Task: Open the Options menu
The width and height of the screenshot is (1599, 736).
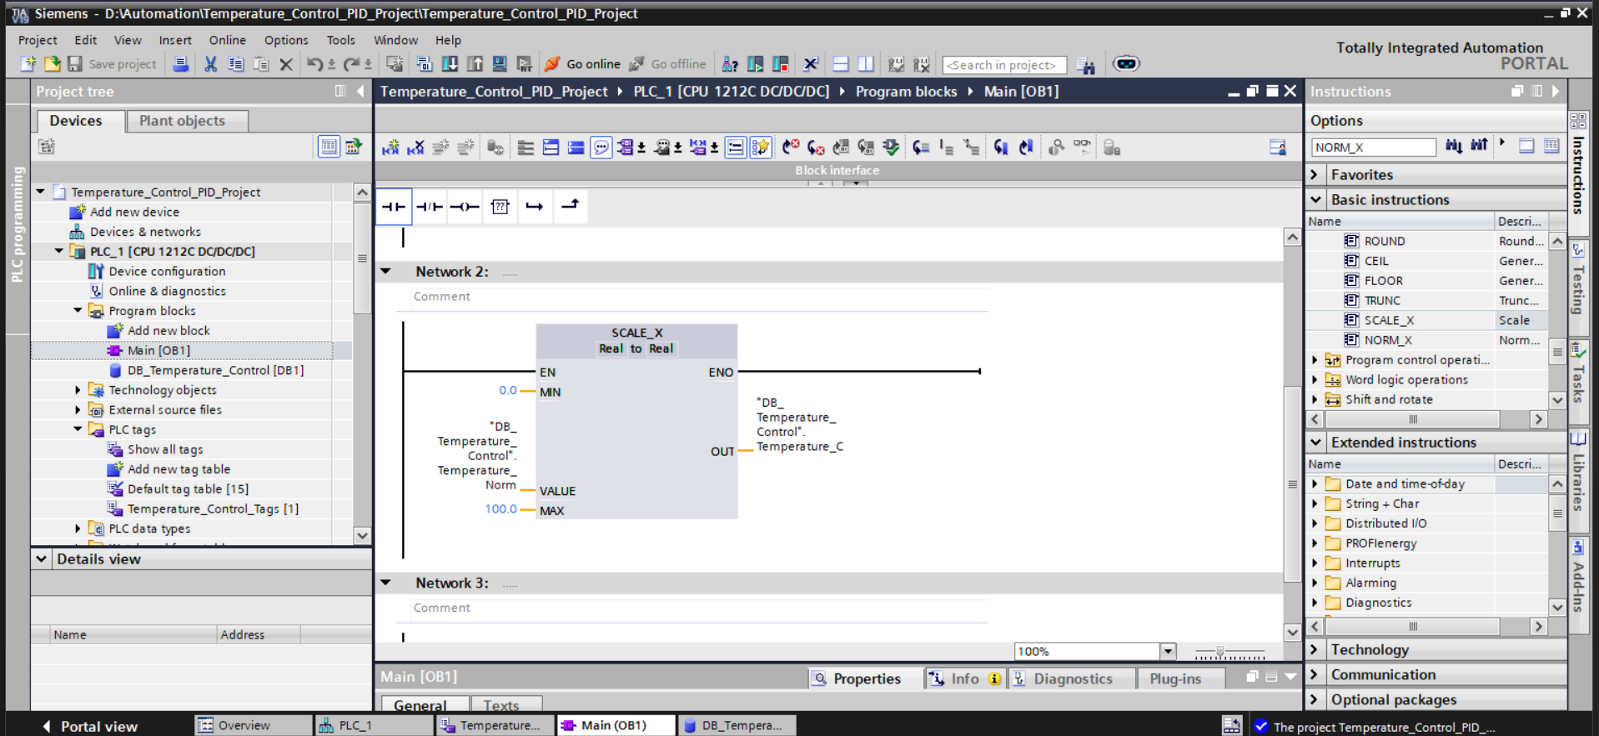Action: pyautogui.click(x=286, y=40)
